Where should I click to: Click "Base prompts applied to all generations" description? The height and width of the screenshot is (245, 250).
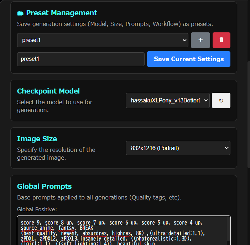pos(99,197)
